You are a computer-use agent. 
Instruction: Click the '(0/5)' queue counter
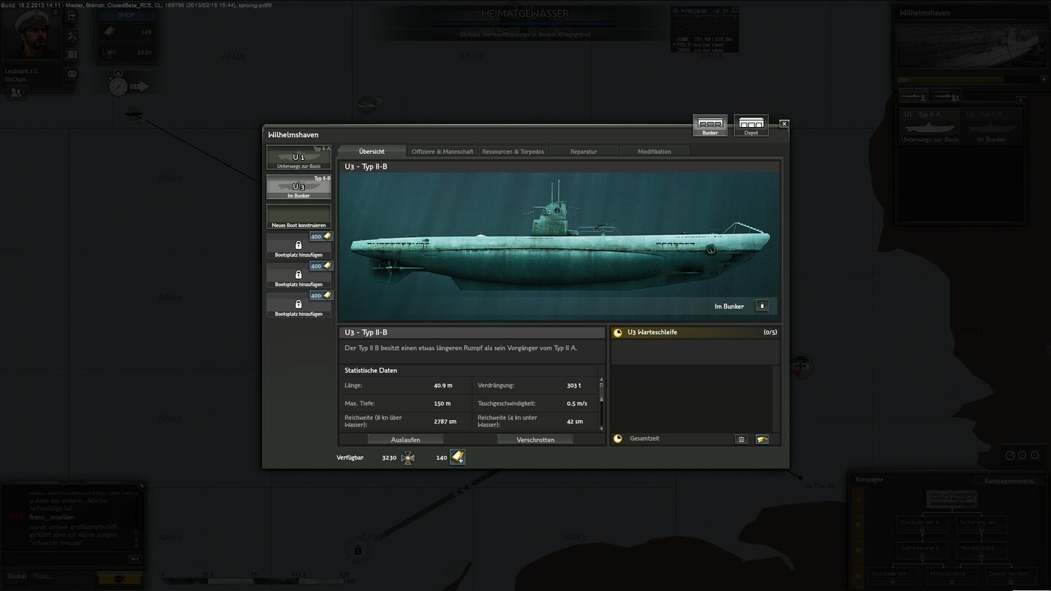pyautogui.click(x=770, y=333)
